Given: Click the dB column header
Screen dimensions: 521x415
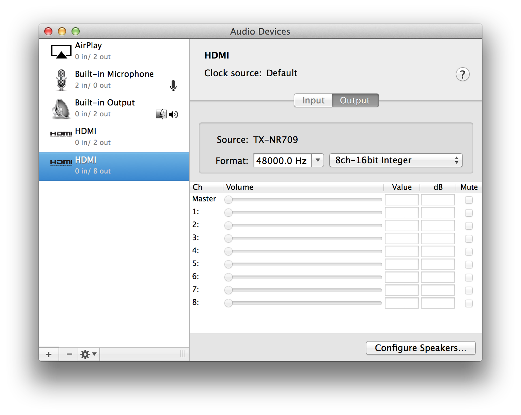Looking at the screenshot, I should [x=438, y=187].
